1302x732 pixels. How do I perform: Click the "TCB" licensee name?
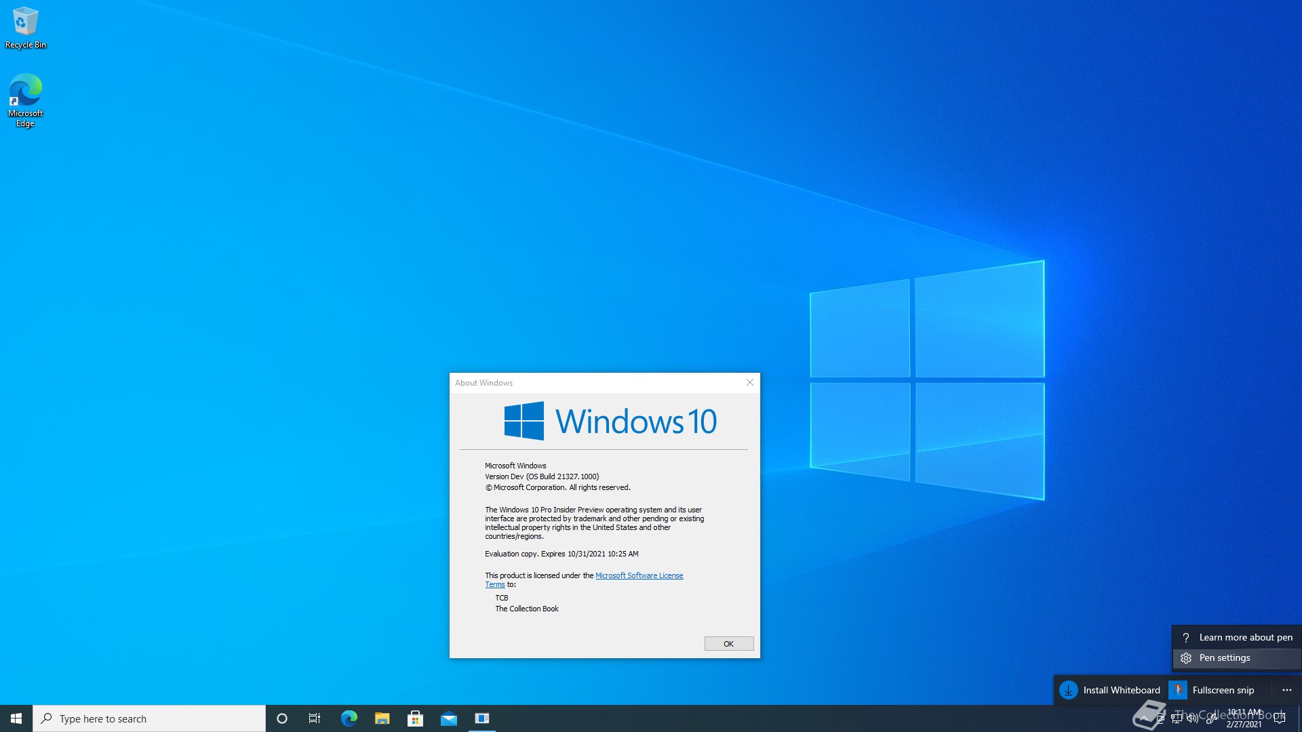pyautogui.click(x=502, y=598)
